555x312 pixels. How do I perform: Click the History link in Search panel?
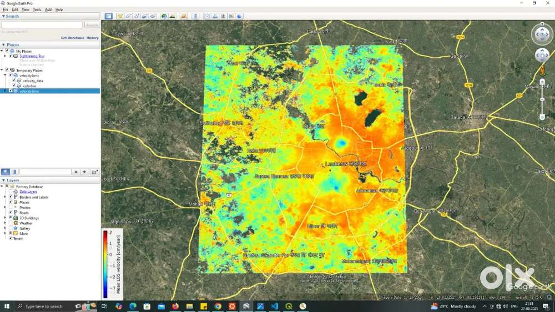[x=92, y=38]
